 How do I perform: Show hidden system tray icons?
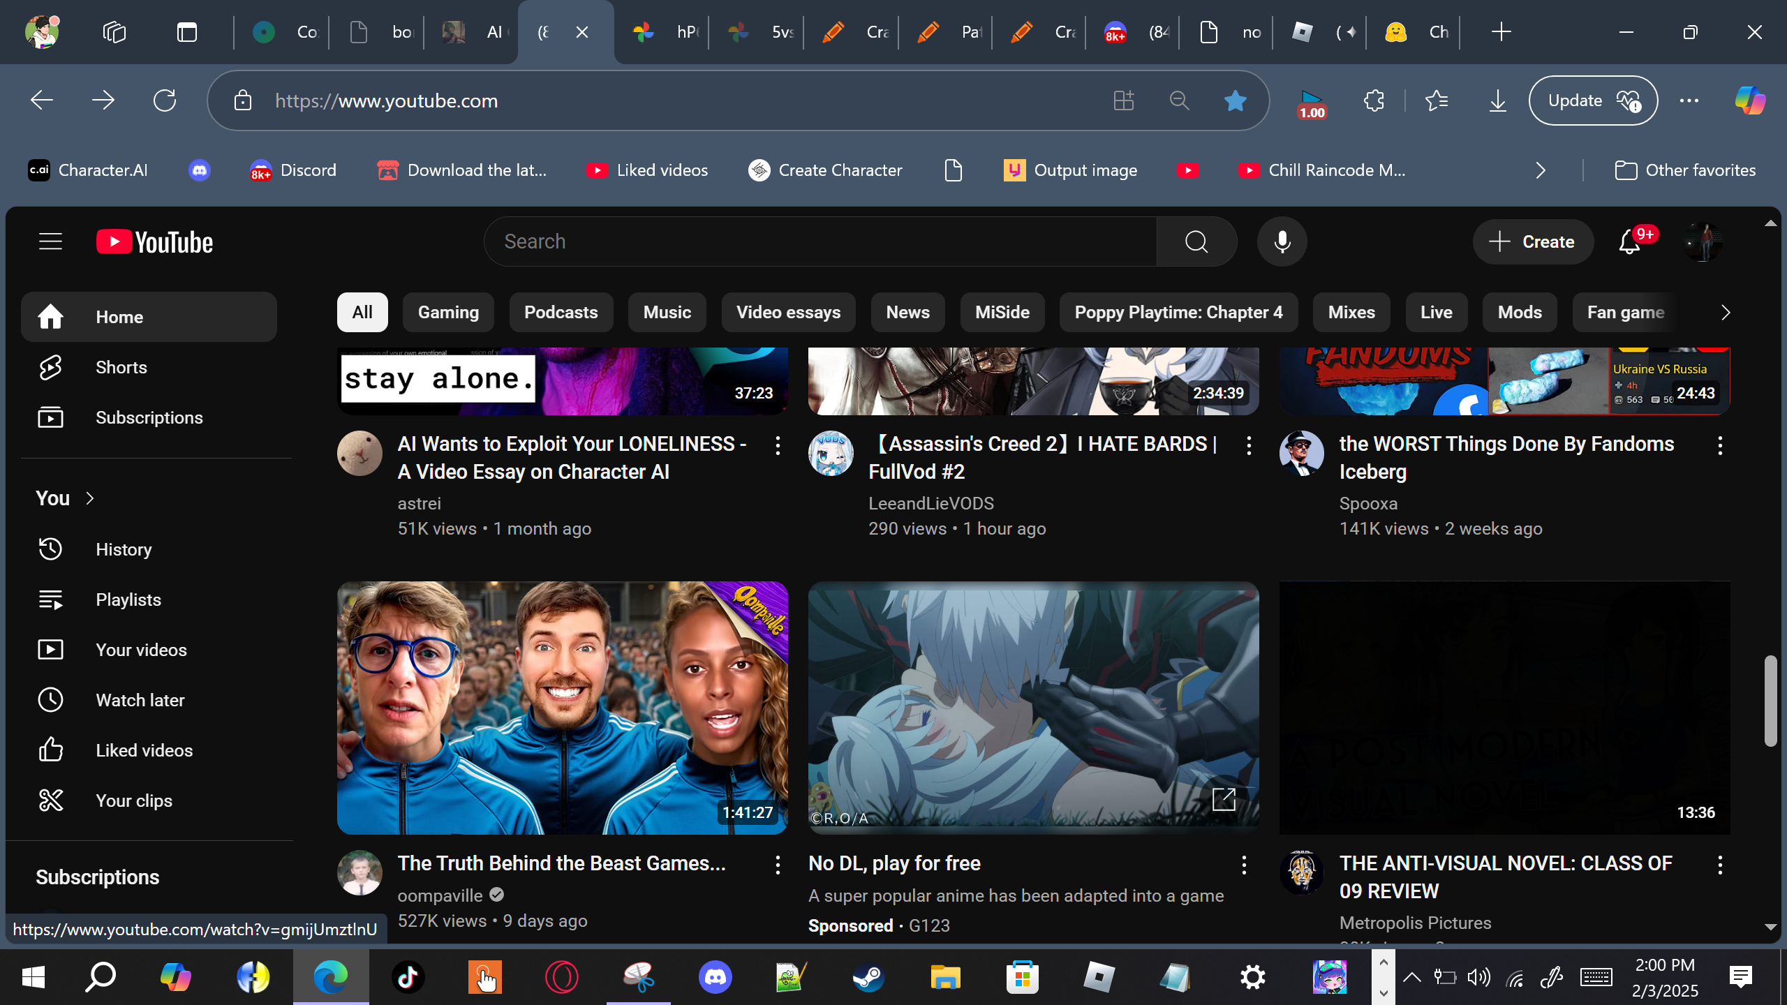tap(1412, 977)
